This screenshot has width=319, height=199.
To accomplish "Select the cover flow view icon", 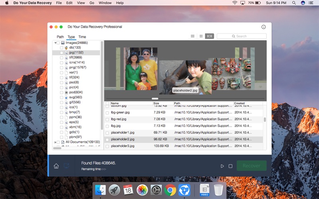I will [209, 36].
